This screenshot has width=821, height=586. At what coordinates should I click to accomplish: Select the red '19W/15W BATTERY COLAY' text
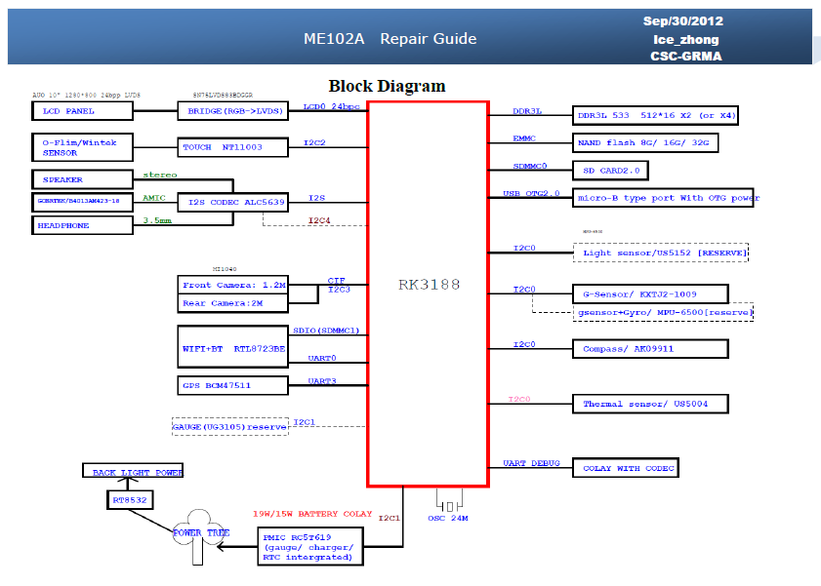[x=312, y=514]
